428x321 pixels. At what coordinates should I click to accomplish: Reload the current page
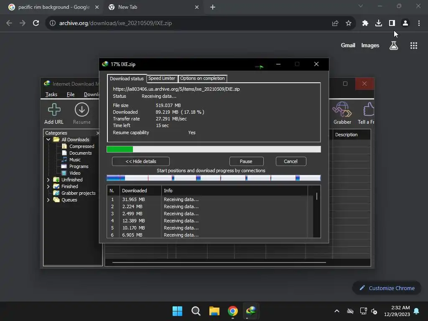click(x=36, y=23)
